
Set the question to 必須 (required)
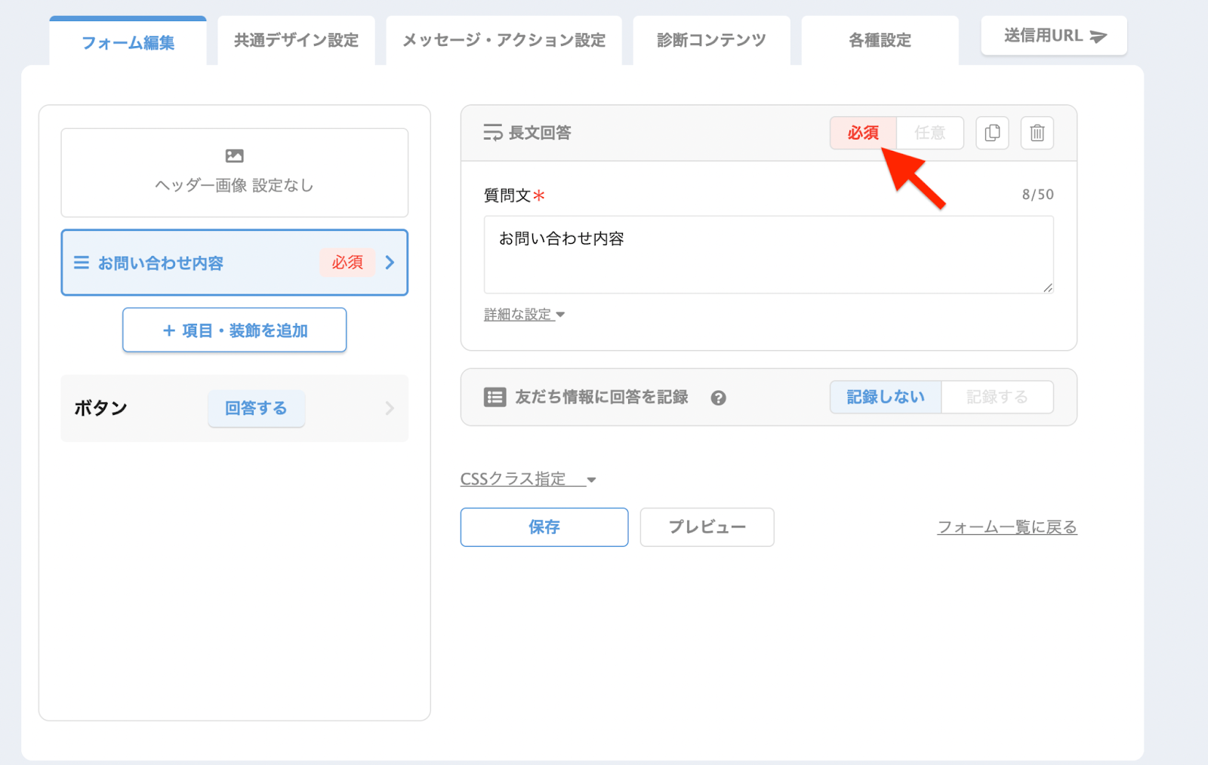[862, 133]
